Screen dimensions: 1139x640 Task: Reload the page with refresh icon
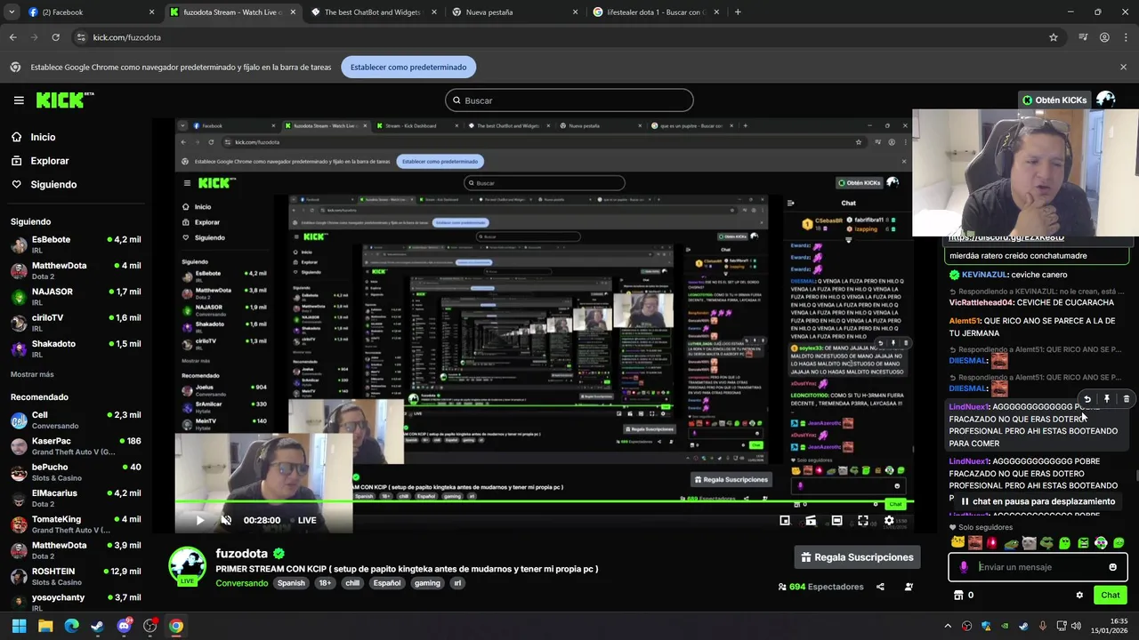pos(55,37)
